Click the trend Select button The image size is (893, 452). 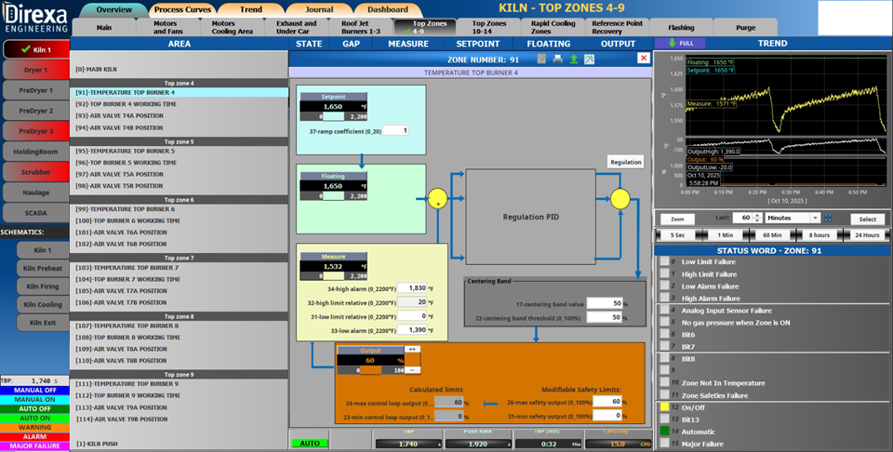tap(867, 219)
